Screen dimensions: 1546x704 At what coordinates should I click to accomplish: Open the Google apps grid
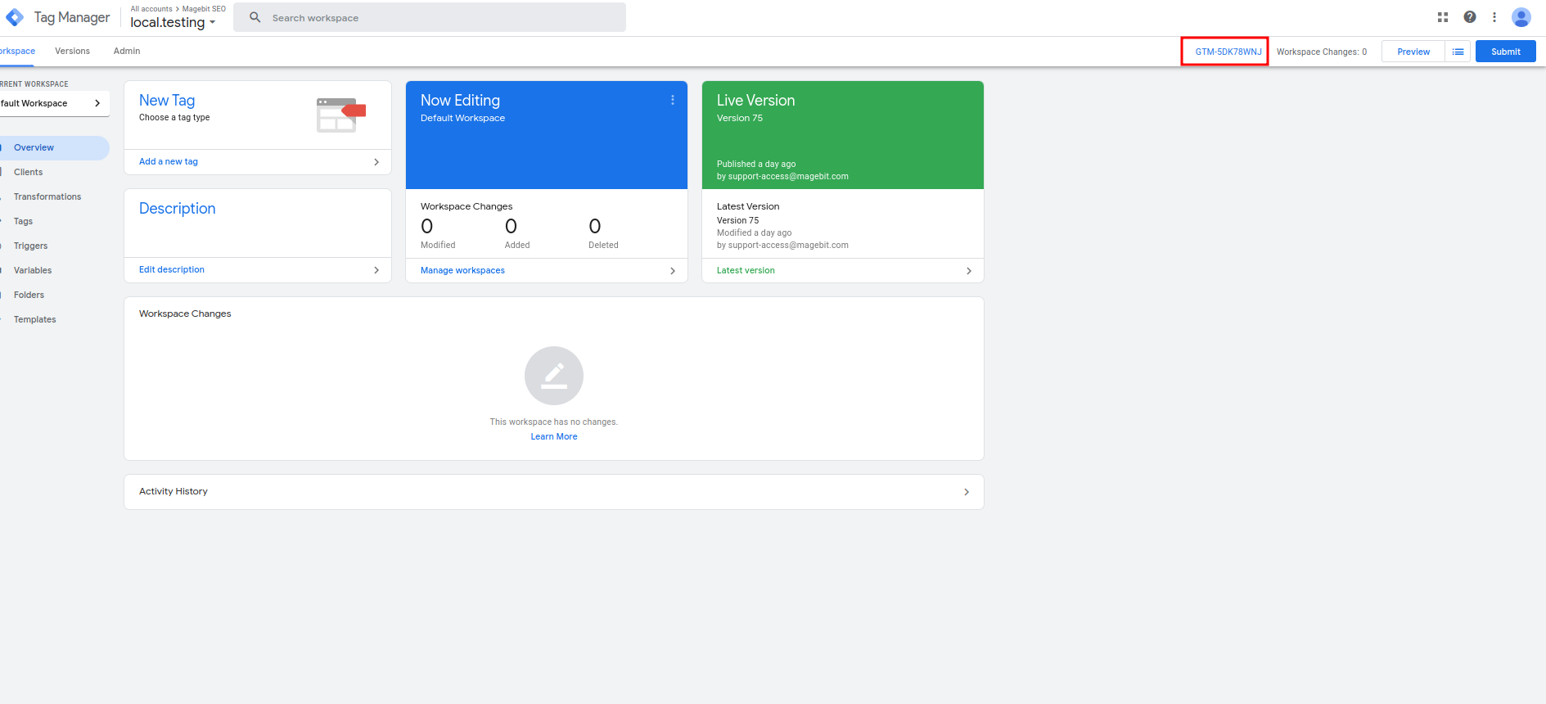1443,17
